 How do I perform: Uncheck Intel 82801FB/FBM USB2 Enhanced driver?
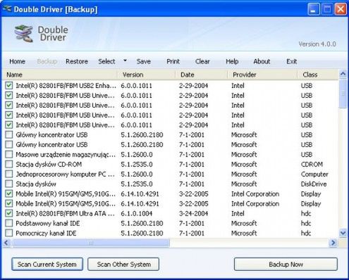click(9, 86)
